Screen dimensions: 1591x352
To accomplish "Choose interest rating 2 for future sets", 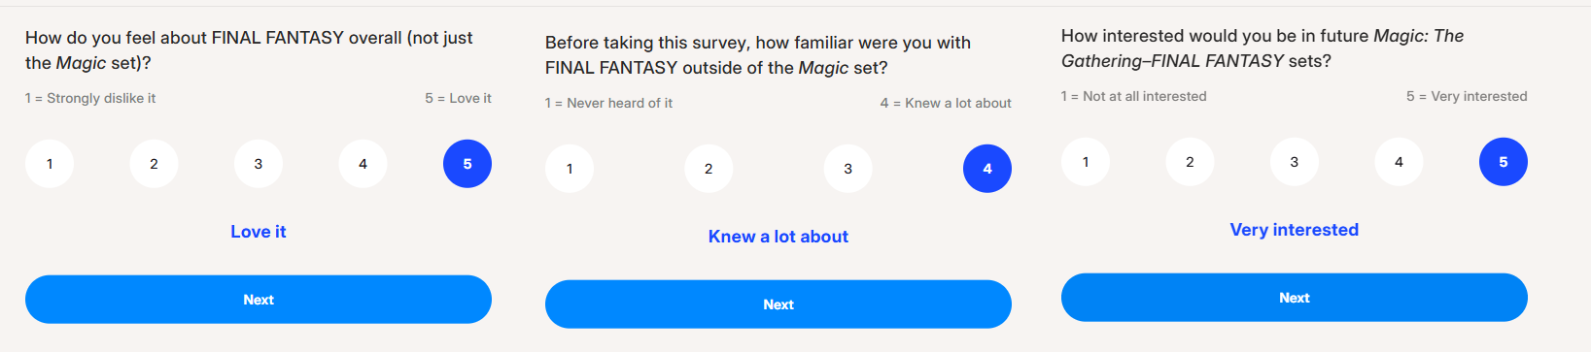I will [x=1190, y=162].
